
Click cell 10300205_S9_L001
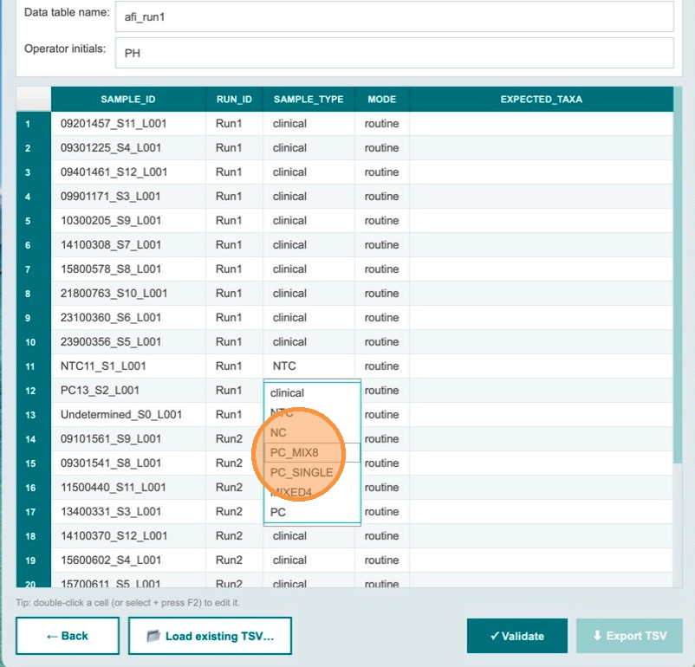tap(128, 220)
